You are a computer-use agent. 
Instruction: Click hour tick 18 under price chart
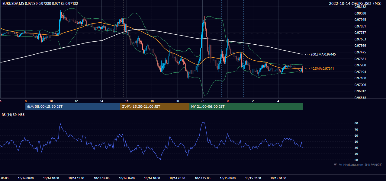[152, 101]
